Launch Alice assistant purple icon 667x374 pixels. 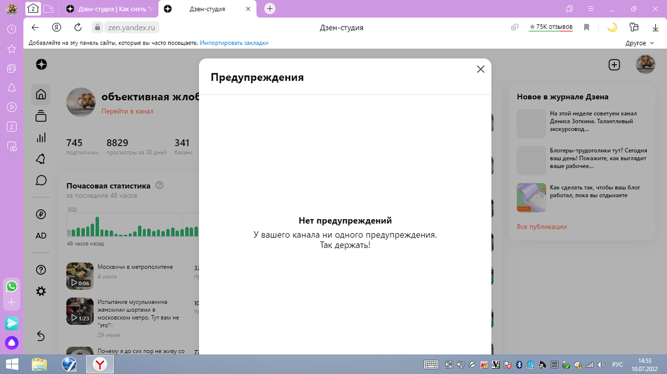click(x=11, y=342)
